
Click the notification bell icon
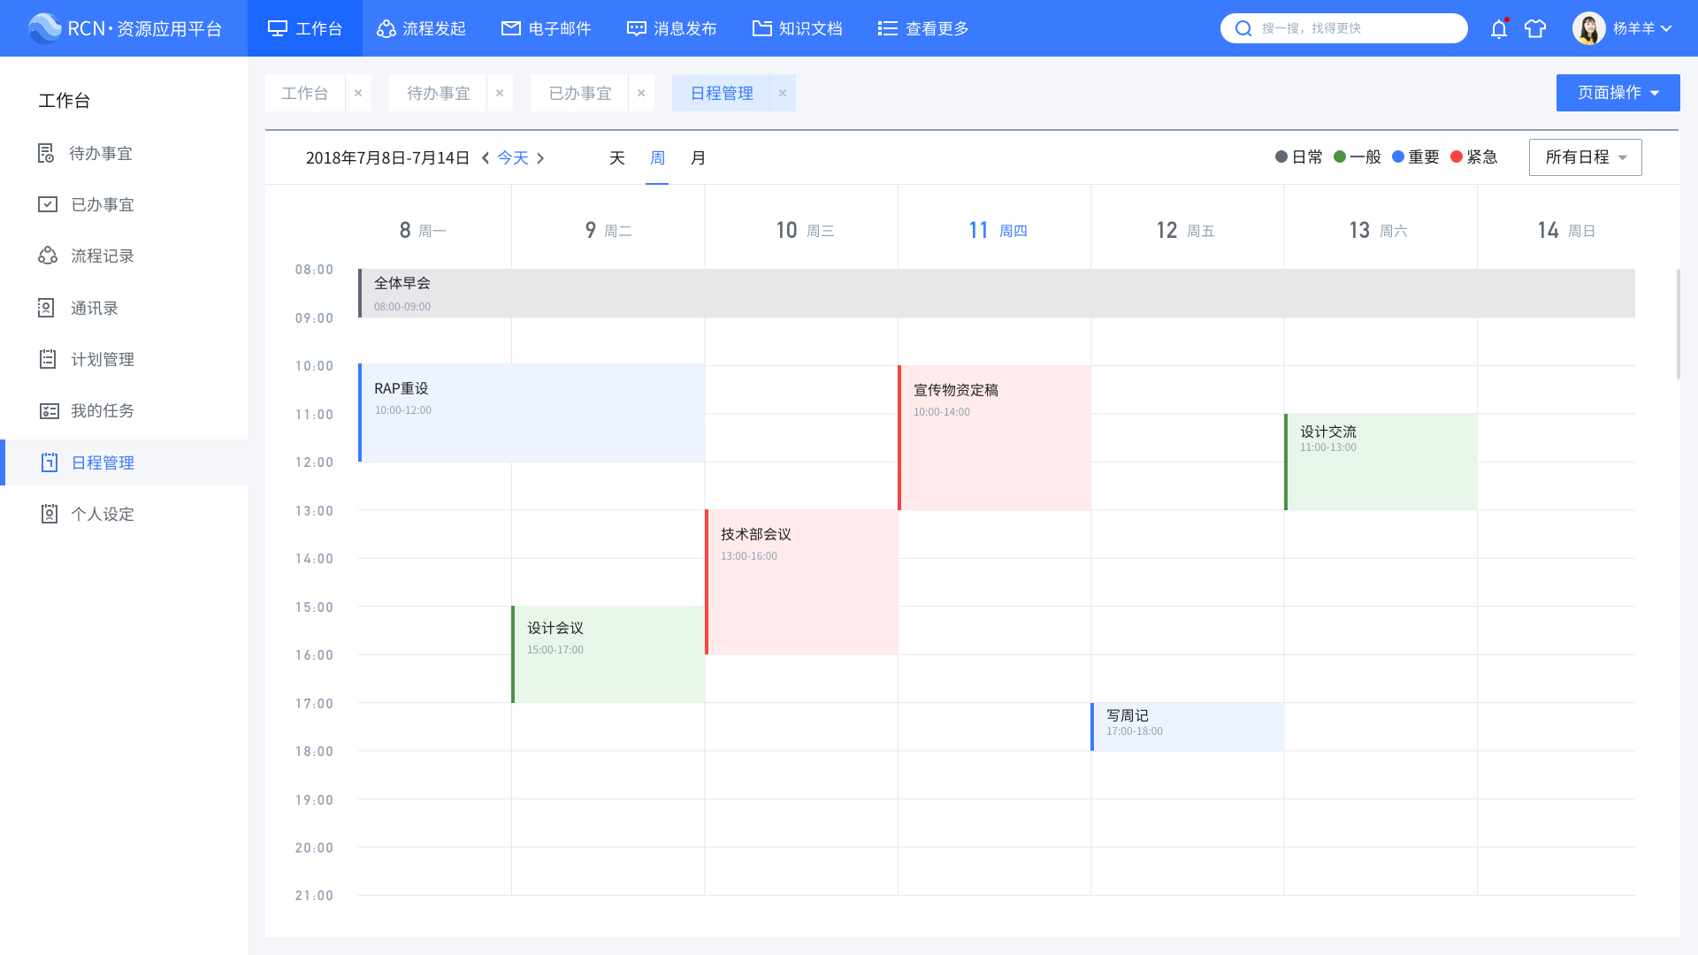(x=1498, y=29)
